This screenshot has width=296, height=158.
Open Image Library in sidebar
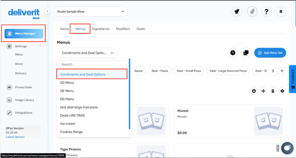(25, 100)
